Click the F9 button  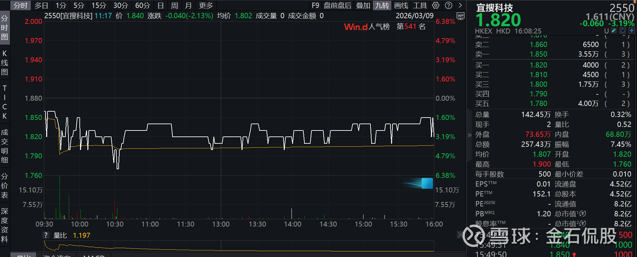click(315, 5)
